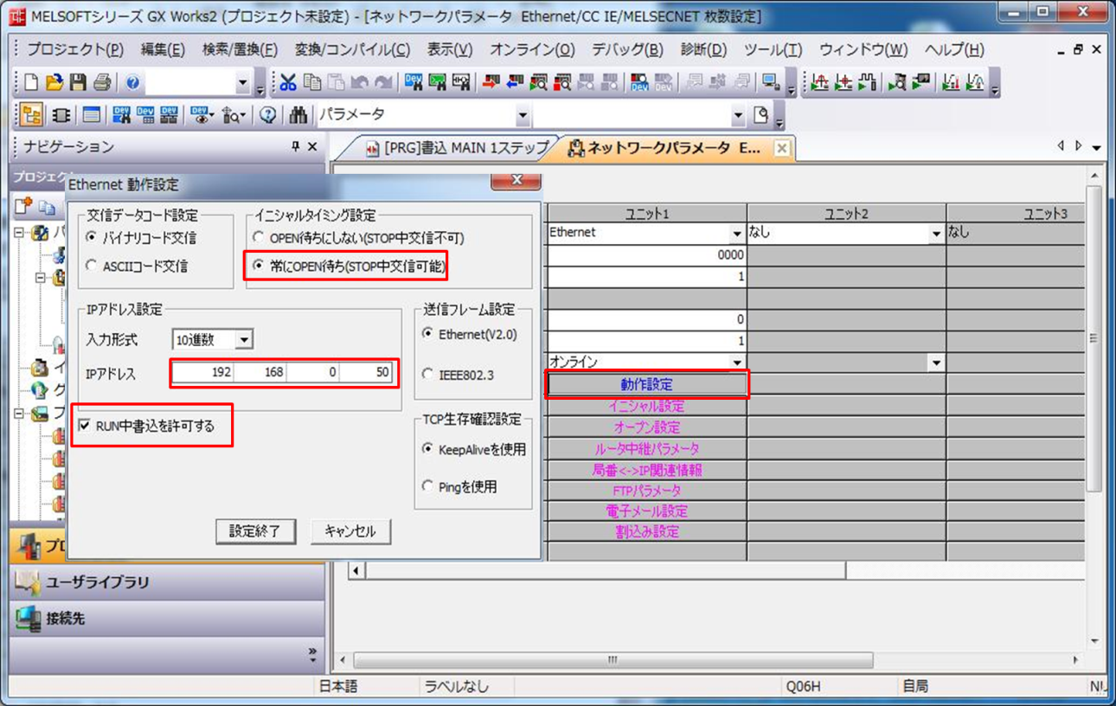Click the Read from PLC blue arrow icon
The width and height of the screenshot is (1116, 706).
[515, 82]
